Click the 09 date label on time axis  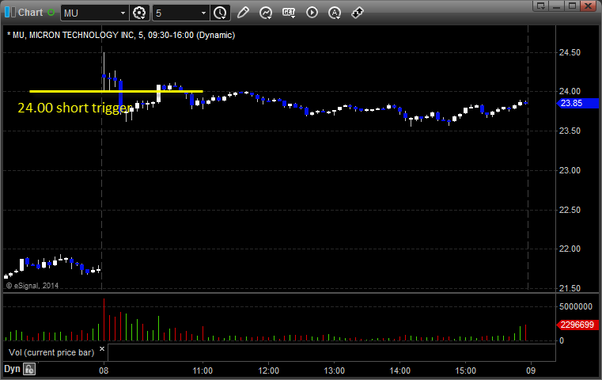tap(531, 370)
